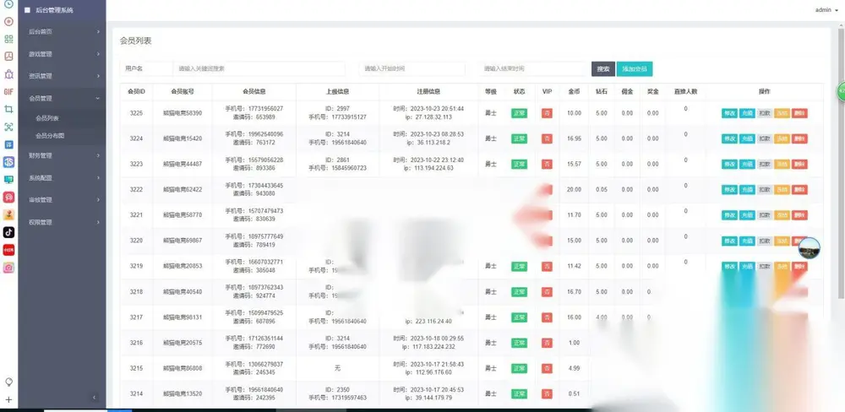Image resolution: width=845 pixels, height=412 pixels.
Task: Select the crop tool icon
Action: 8,109
